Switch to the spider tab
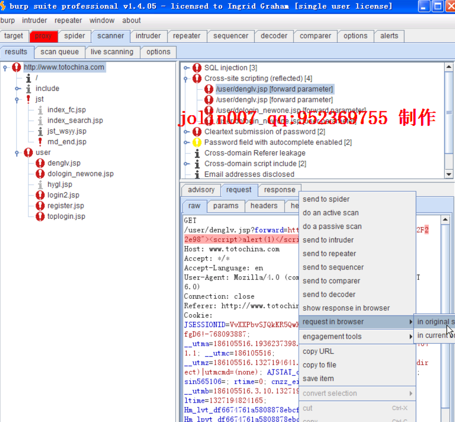This screenshot has height=422, width=455. (x=75, y=36)
